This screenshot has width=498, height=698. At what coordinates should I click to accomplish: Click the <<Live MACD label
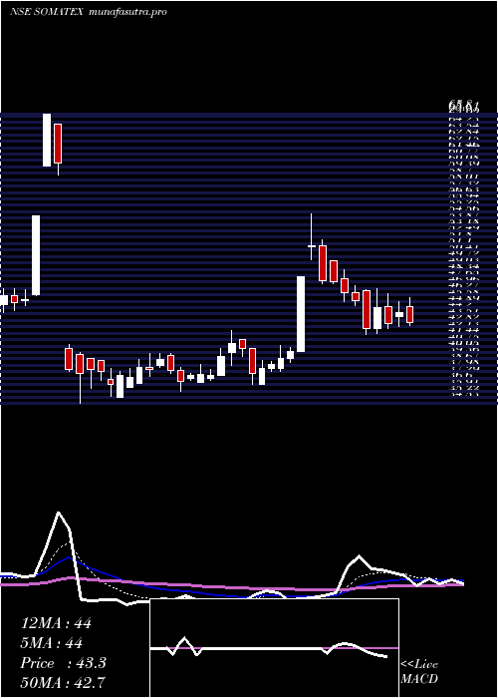click(x=419, y=672)
